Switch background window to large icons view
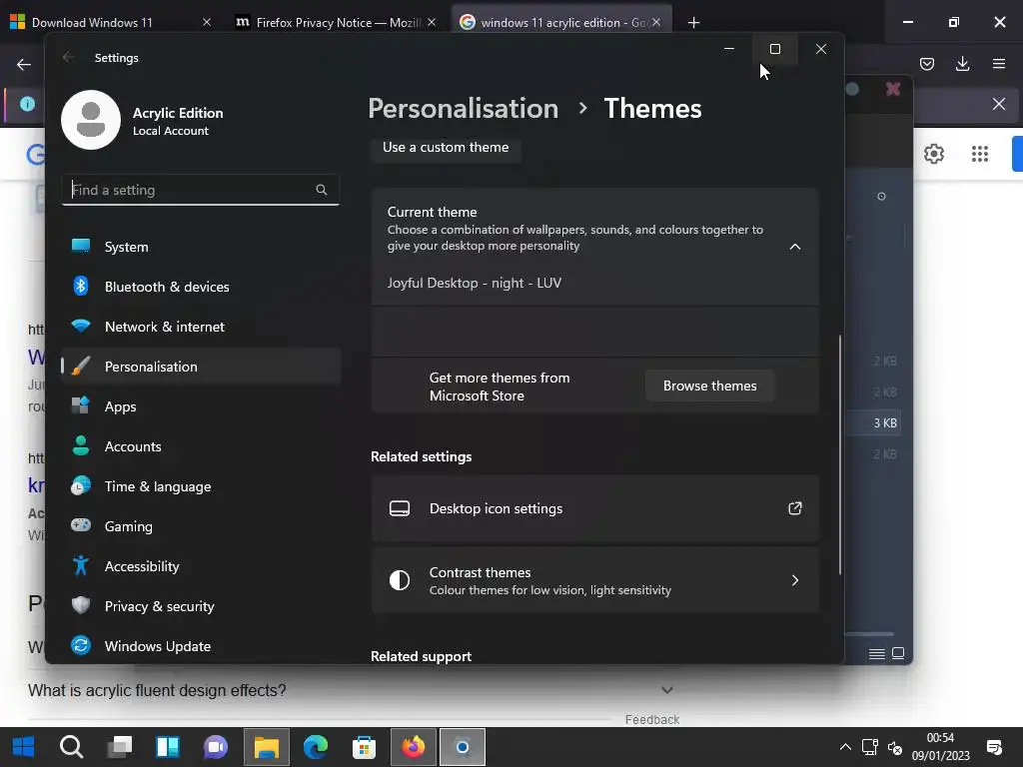Screen dimensions: 1023x767 (898, 653)
